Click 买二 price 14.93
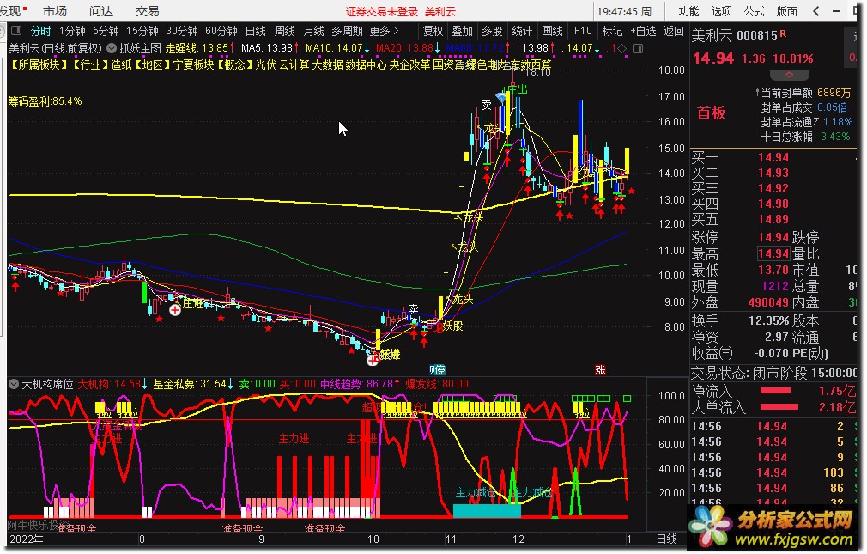Viewport: 867px width, 554px height. (x=773, y=173)
